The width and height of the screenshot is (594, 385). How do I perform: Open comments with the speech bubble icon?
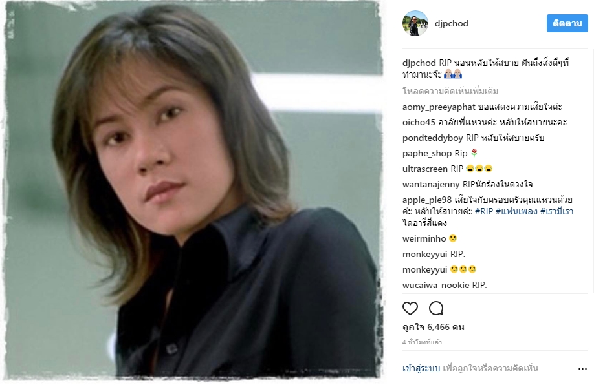click(436, 308)
